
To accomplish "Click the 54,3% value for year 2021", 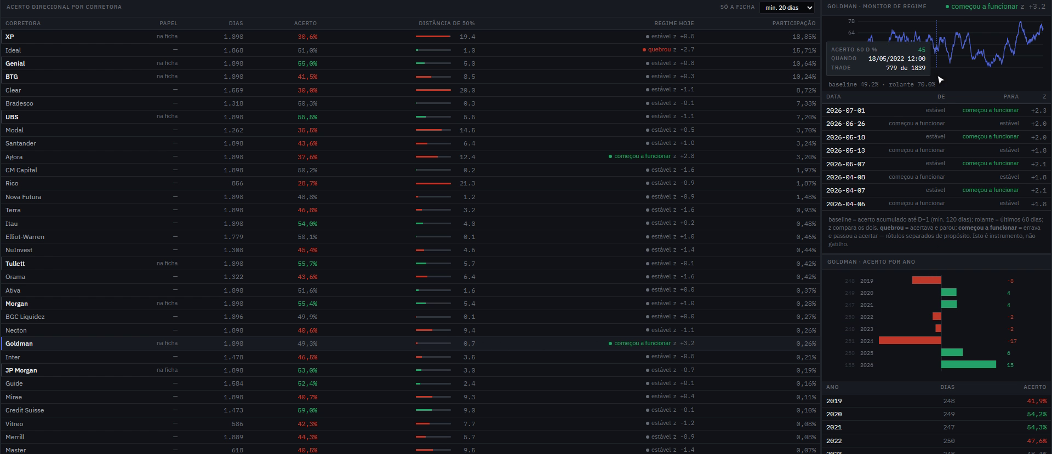I will (x=1037, y=428).
